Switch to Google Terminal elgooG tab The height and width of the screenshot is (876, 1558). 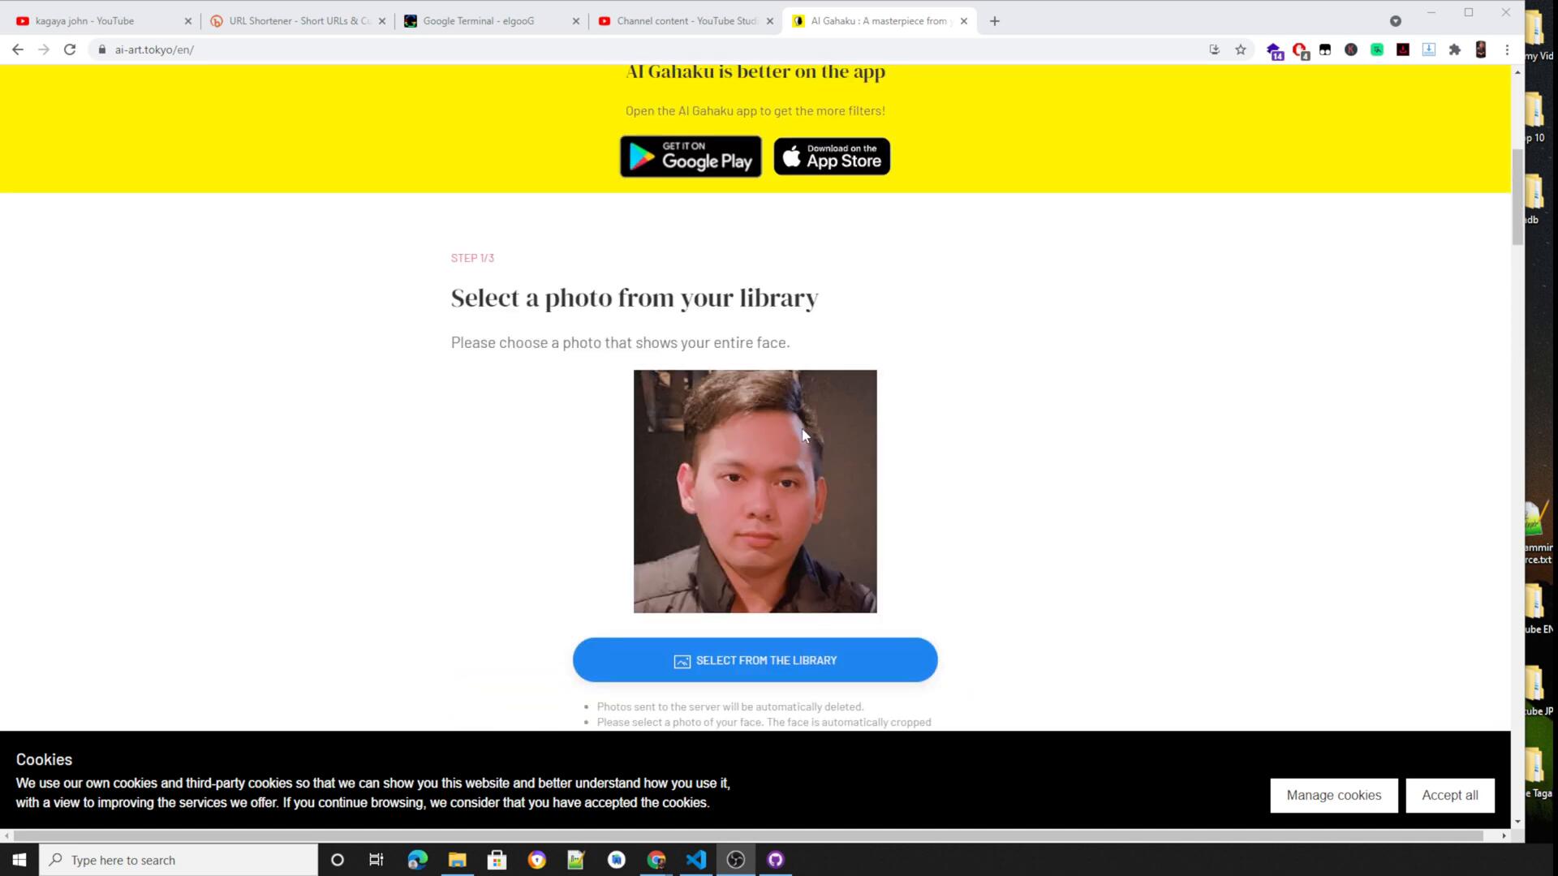[x=479, y=21]
